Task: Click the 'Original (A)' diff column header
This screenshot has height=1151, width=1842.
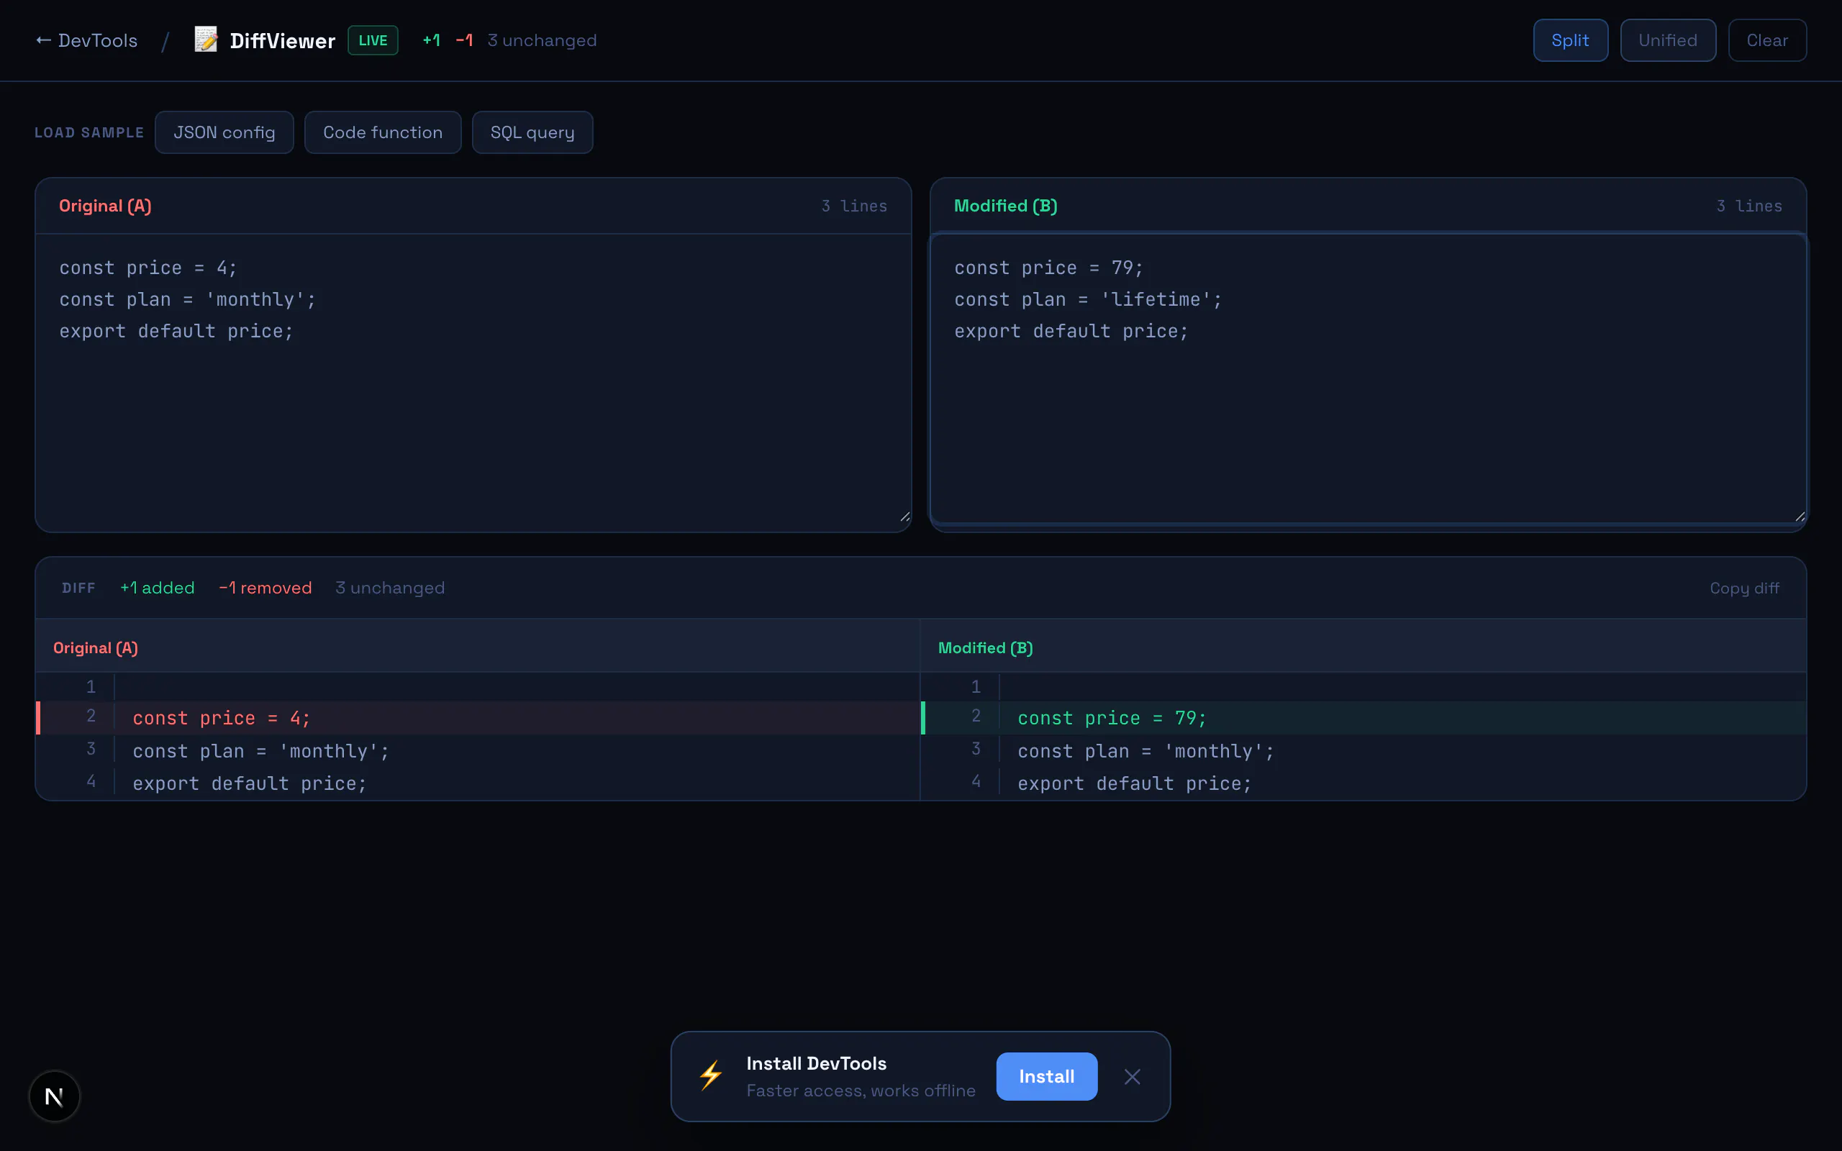Action: coord(95,648)
